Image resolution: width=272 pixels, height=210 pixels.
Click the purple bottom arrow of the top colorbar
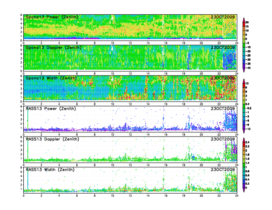(244, 70)
